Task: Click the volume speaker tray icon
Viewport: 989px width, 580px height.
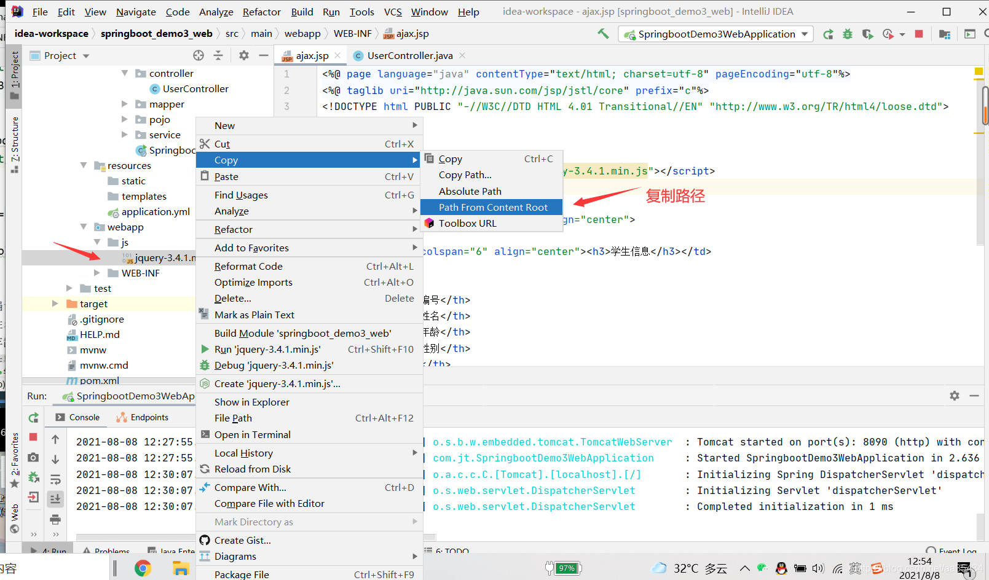Action: (x=818, y=568)
